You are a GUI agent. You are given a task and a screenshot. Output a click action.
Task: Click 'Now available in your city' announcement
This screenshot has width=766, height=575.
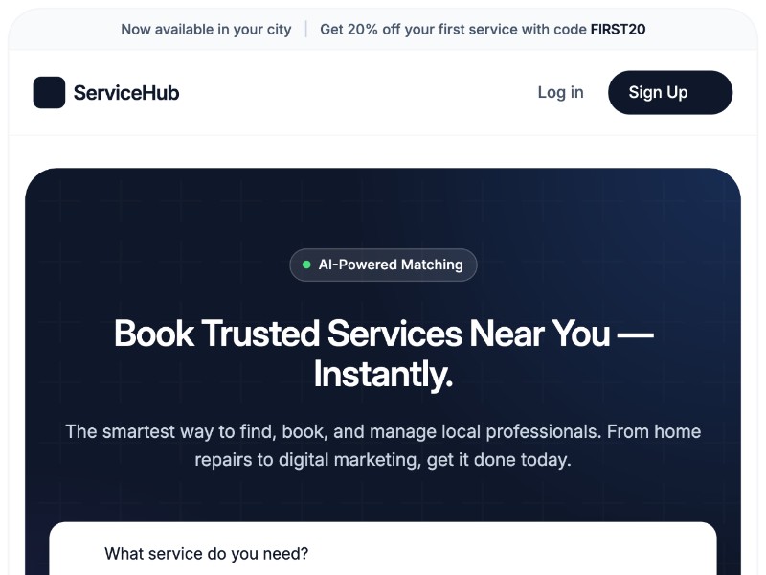click(206, 30)
